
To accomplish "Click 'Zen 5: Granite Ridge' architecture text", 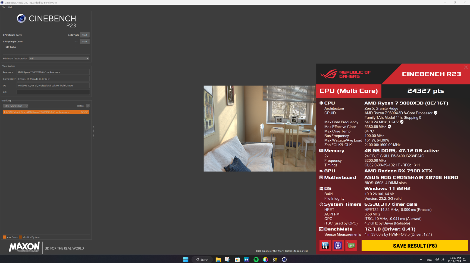I will pyautogui.click(x=381, y=109).
